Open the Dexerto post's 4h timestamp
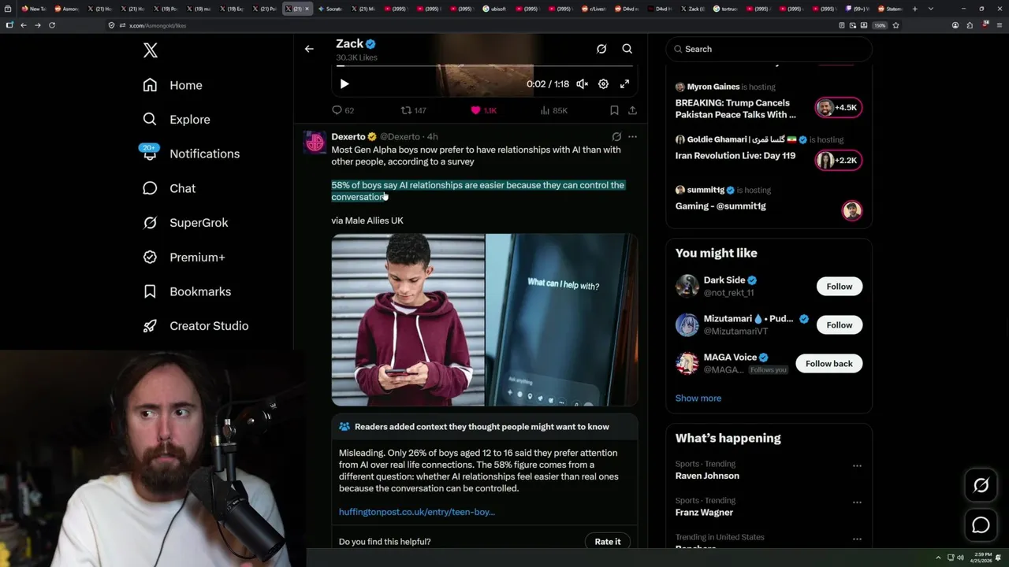 tap(432, 137)
